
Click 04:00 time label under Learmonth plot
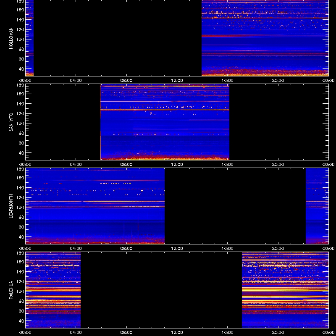tap(76, 249)
